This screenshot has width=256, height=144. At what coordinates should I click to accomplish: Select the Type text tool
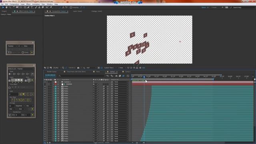[32, 7]
